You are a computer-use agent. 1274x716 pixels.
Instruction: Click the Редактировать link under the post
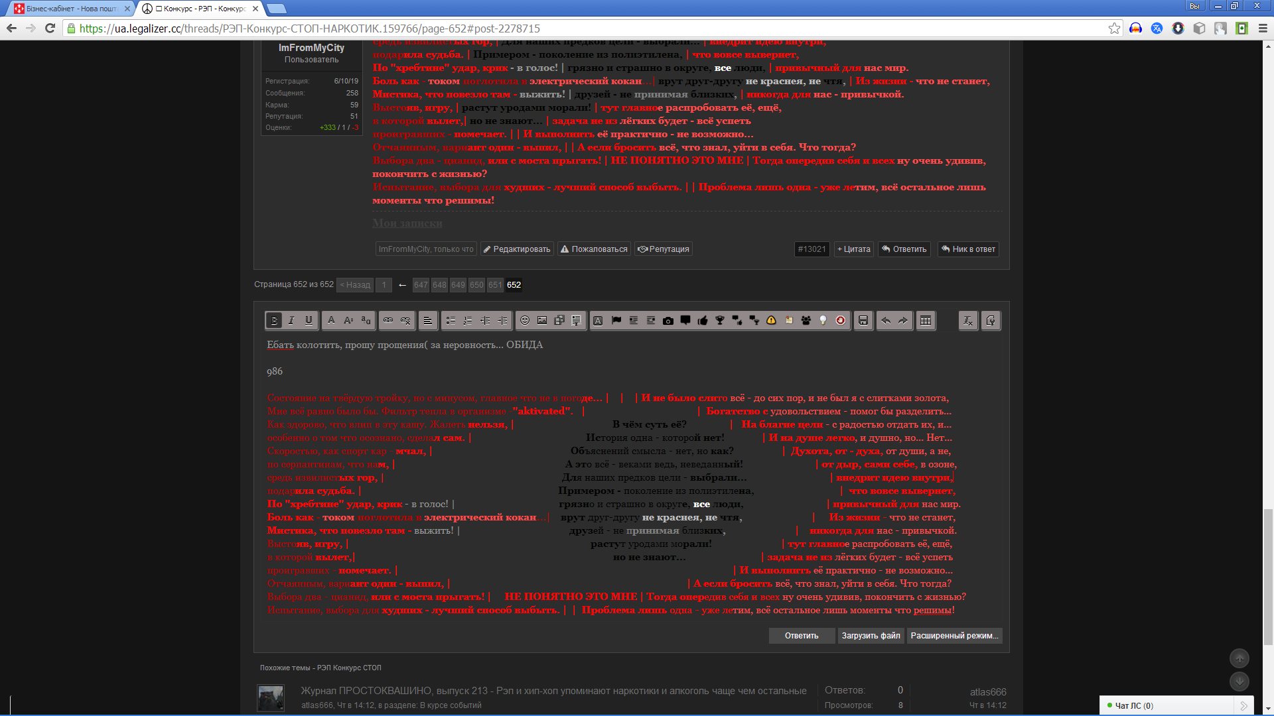point(517,249)
